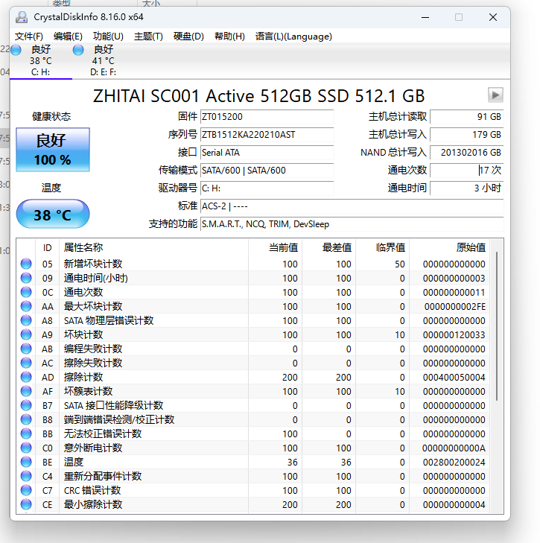
Task: Click the 38 °C temperature button
Action: click(x=53, y=214)
